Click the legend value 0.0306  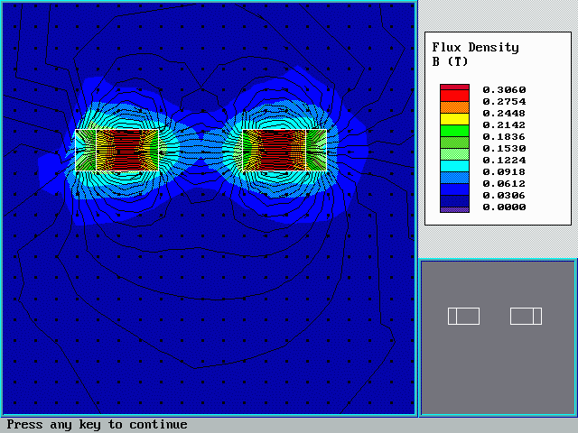(504, 196)
